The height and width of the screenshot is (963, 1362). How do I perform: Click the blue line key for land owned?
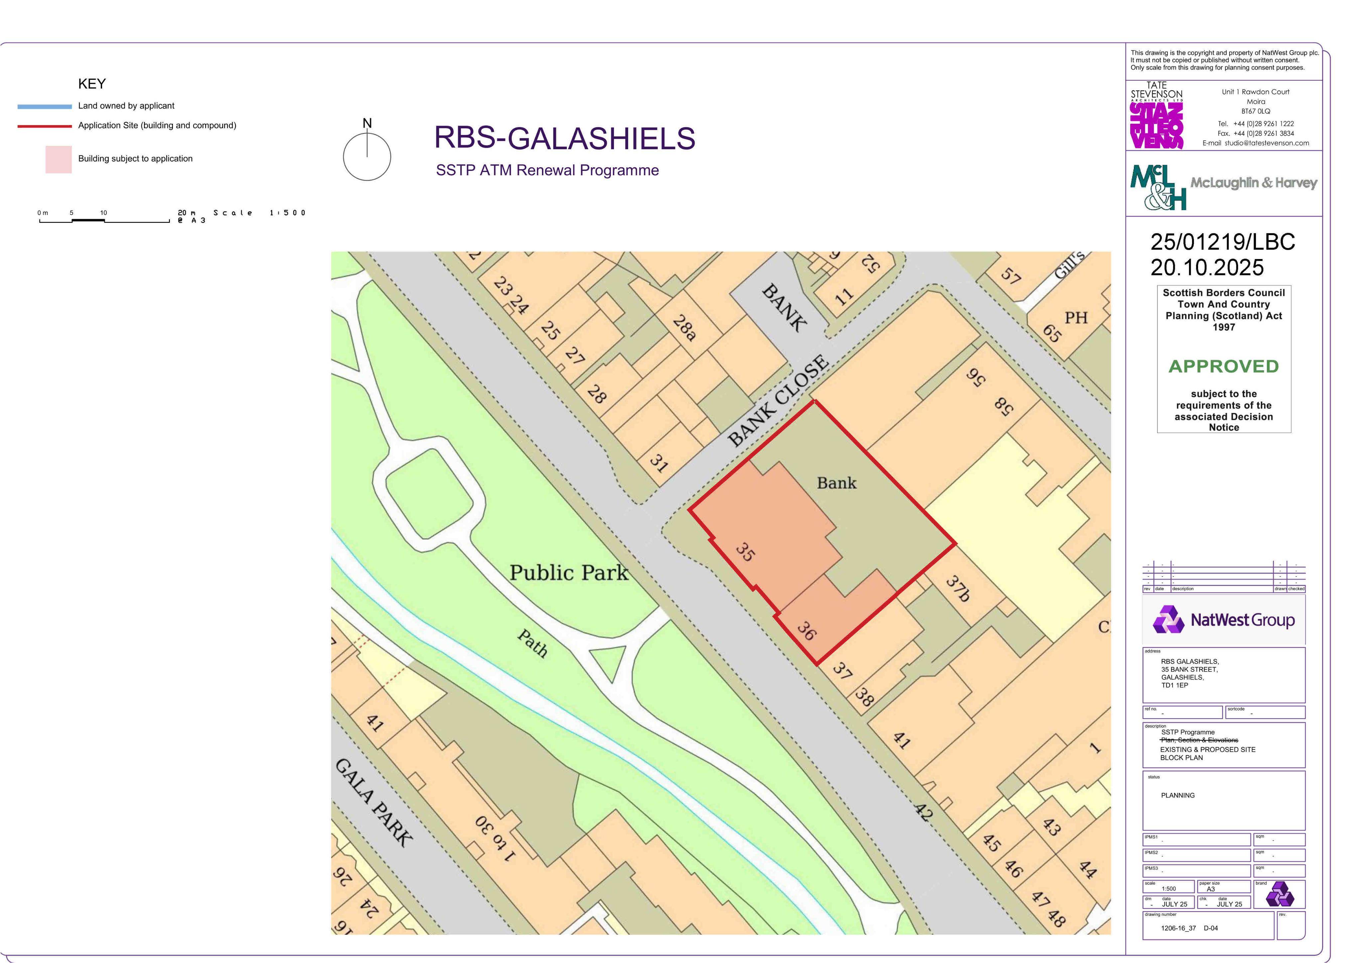coord(45,107)
